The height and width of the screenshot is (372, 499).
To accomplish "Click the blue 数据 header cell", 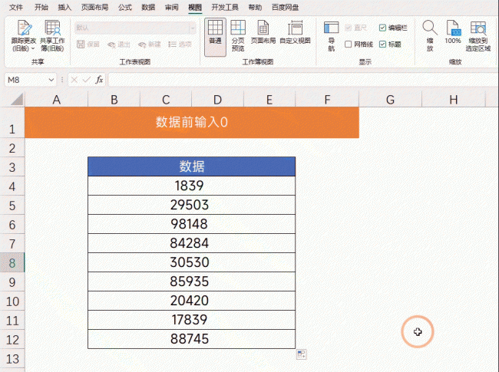I will (x=192, y=166).
